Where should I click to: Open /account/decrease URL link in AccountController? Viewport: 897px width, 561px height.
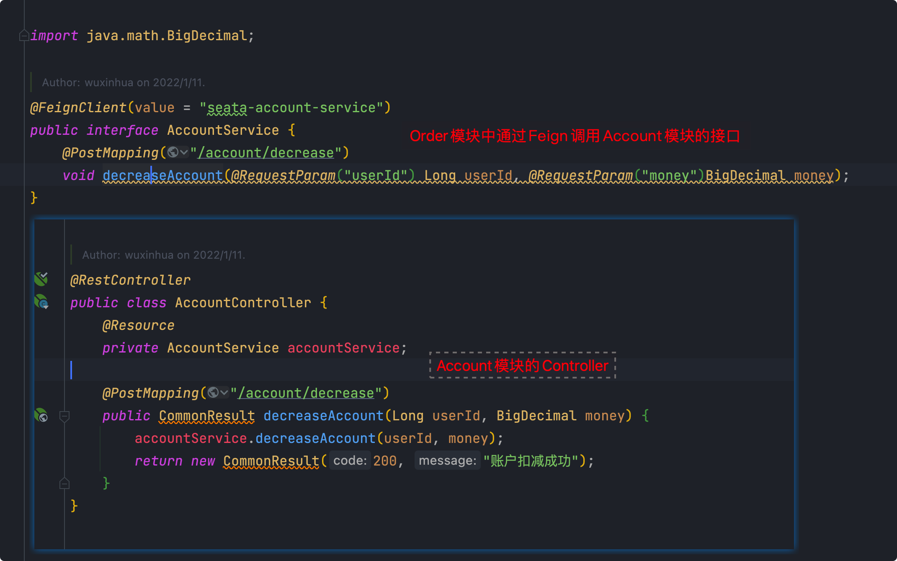306,393
